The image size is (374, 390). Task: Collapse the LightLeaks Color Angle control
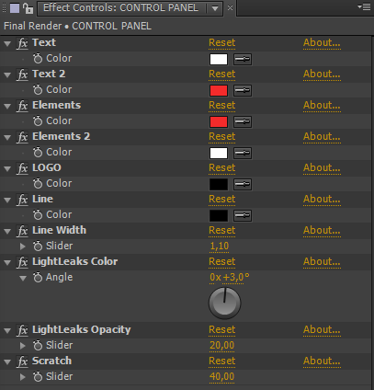[x=23, y=278]
